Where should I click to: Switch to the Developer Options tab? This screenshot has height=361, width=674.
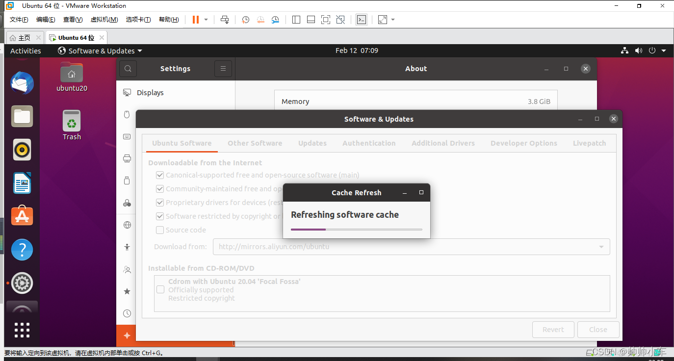(x=524, y=143)
